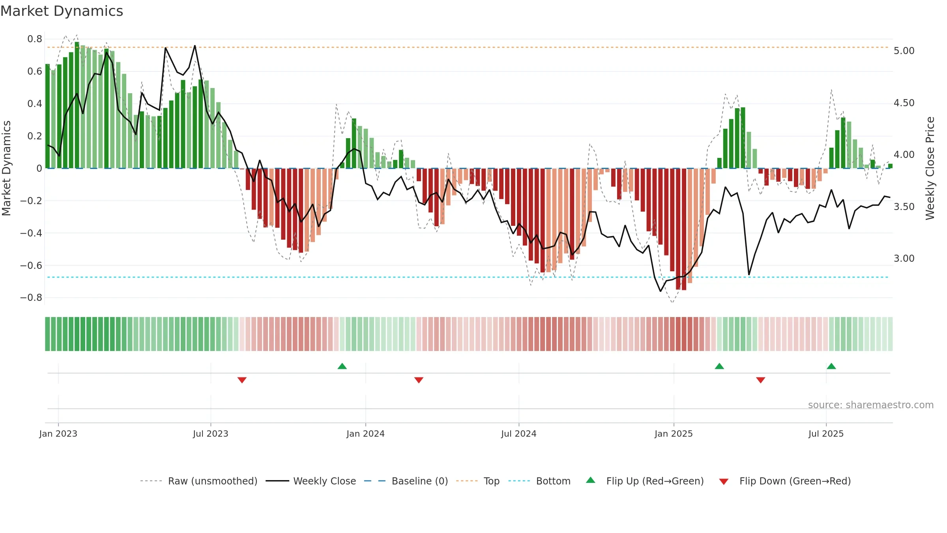Click the Jan 2024 axis label
This screenshot has height=533, width=947.
(366, 434)
